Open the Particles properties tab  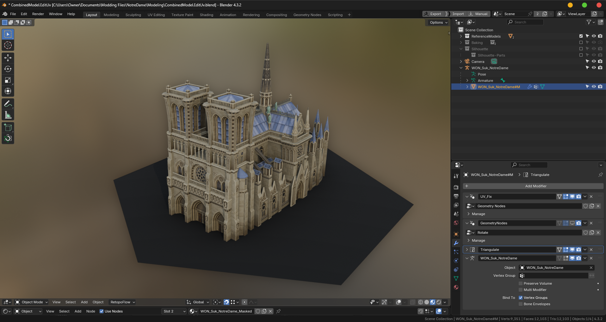[x=456, y=252]
